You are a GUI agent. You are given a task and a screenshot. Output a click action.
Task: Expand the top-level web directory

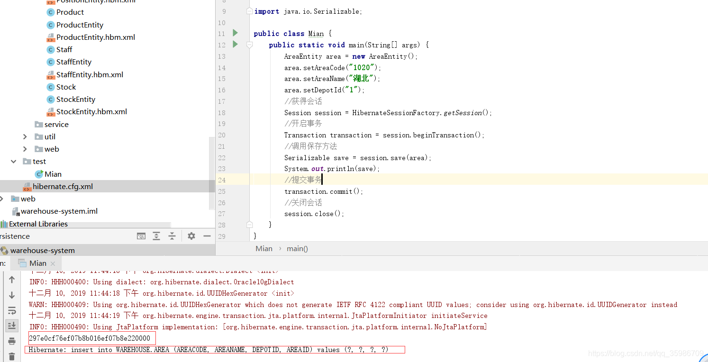pyautogui.click(x=1, y=199)
